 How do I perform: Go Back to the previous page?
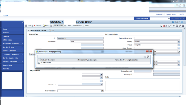tap(175, 22)
